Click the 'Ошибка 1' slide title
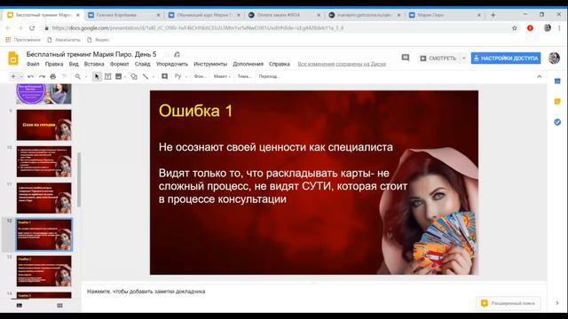The height and width of the screenshot is (319, 568). click(195, 111)
